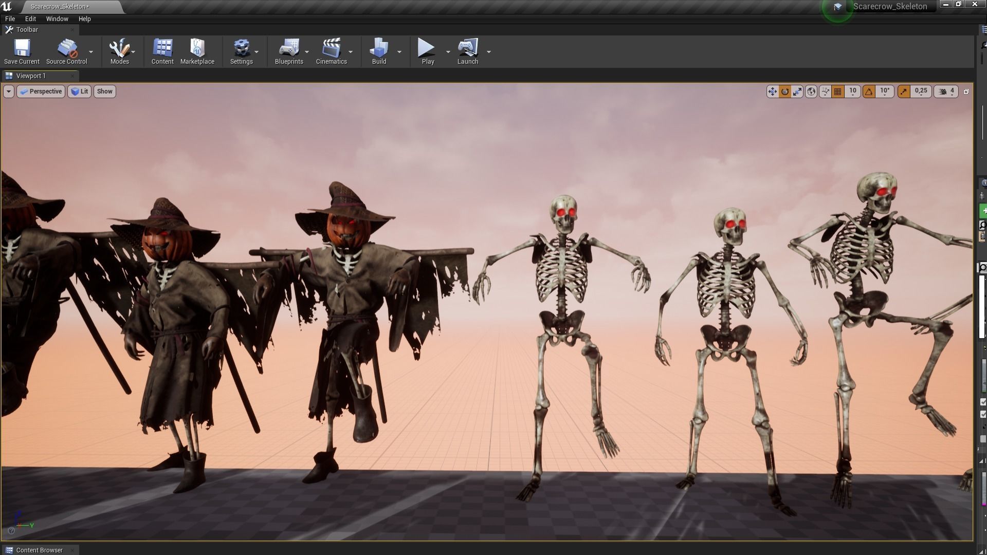The height and width of the screenshot is (555, 987).
Task: Click the camera speed icon
Action: [942, 91]
